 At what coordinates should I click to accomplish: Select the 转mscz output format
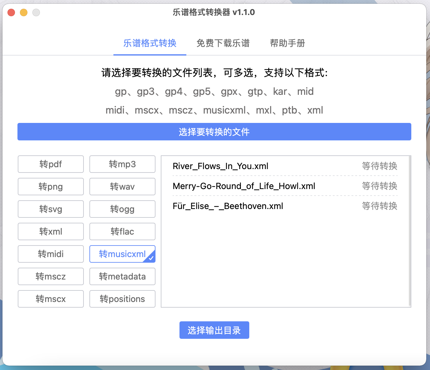pos(50,276)
